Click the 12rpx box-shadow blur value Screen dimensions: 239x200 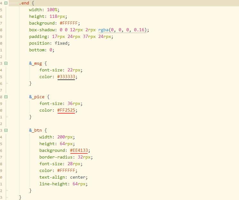[76, 30]
